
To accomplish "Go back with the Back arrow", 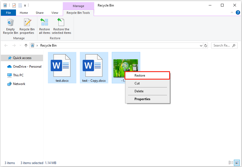I will tap(6, 45).
